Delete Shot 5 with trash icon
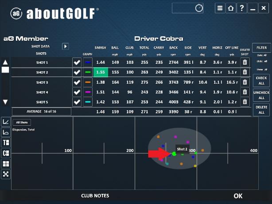This screenshot has width=272, height=204. click(x=245, y=102)
